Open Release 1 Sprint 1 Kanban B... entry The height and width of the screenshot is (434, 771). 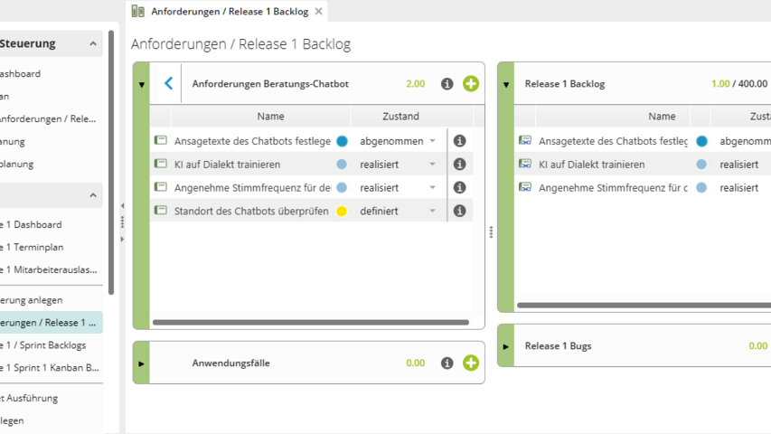click(x=50, y=368)
